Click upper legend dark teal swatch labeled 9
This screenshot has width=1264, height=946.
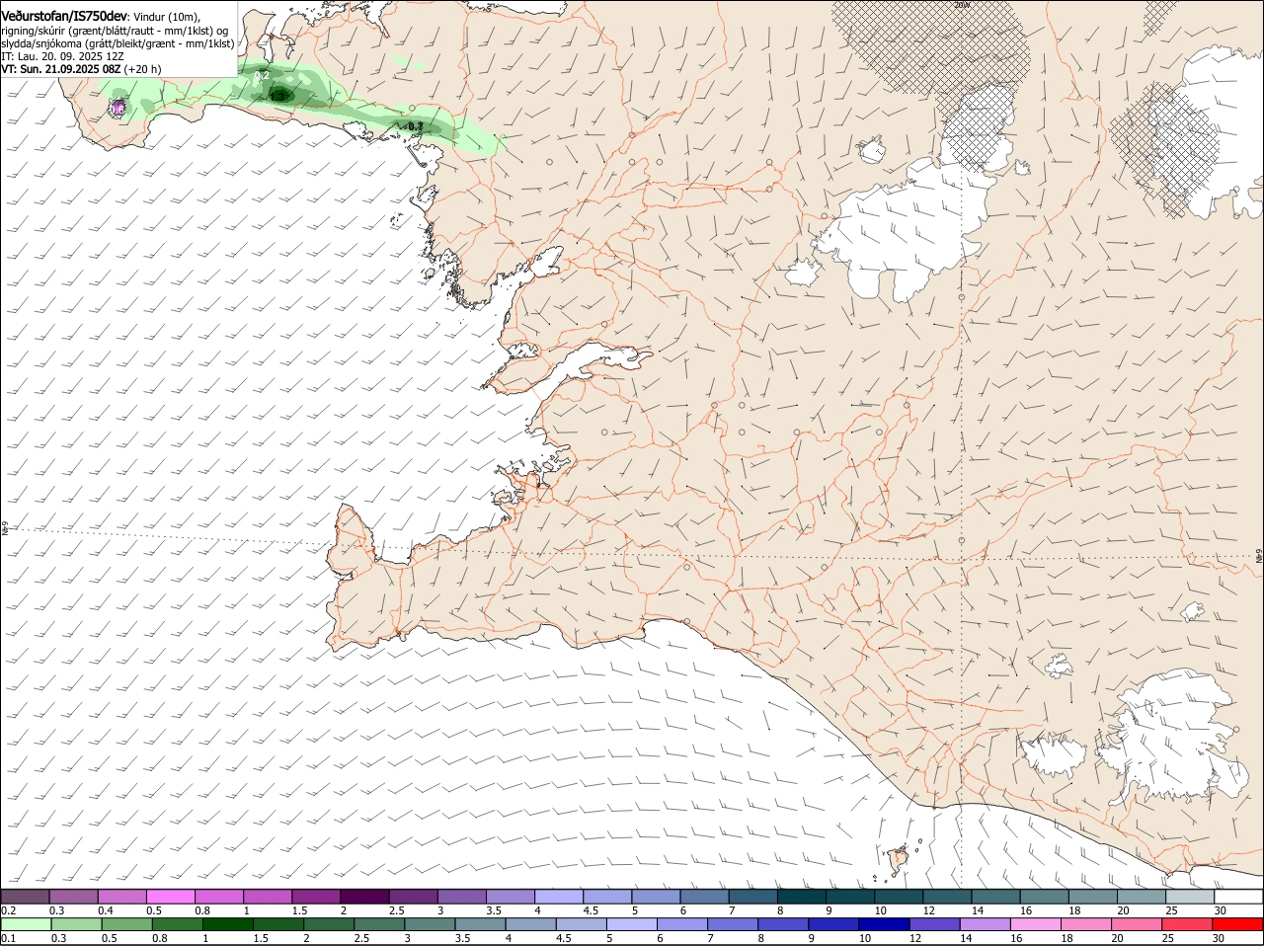click(x=850, y=896)
